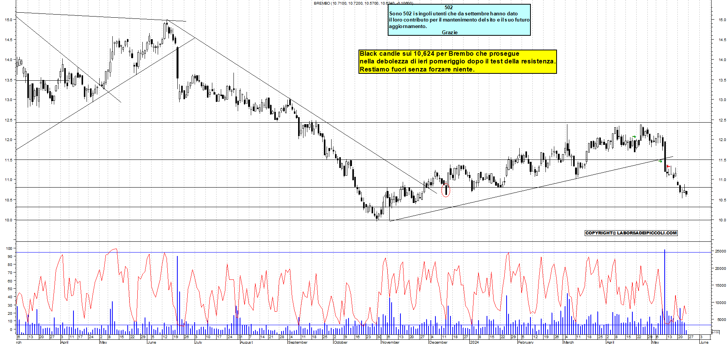The image size is (727, 344).
Task: Click the '50' oscillator scale label
Action: pos(10,289)
